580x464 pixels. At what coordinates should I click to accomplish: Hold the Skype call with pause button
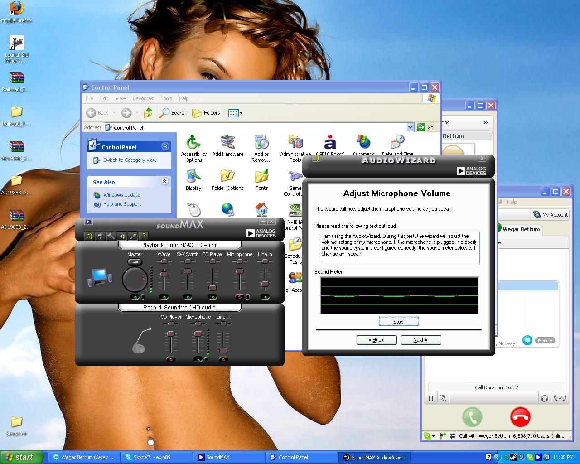coord(431,398)
